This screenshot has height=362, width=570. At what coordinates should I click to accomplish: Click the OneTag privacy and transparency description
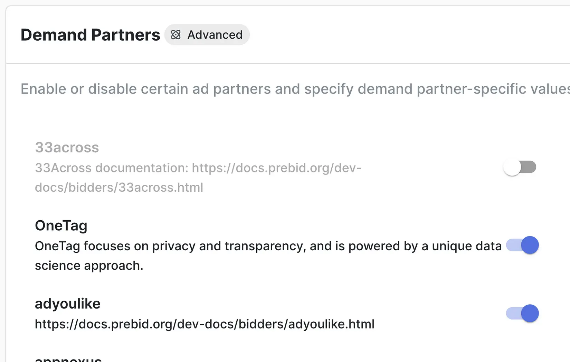pos(268,246)
